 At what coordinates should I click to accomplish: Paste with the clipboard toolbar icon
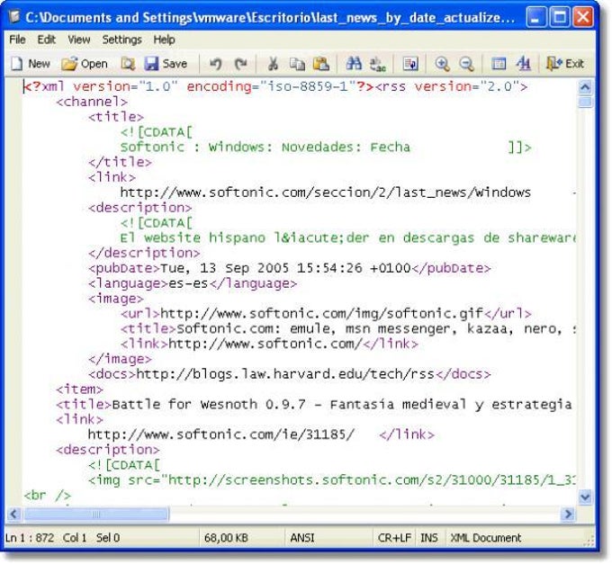click(x=320, y=63)
